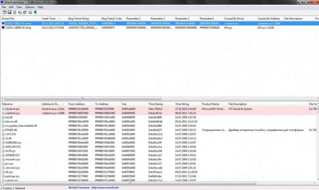Click the NT Kernel & System description
The height and width of the screenshot is (190, 319).
click(x=240, y=109)
